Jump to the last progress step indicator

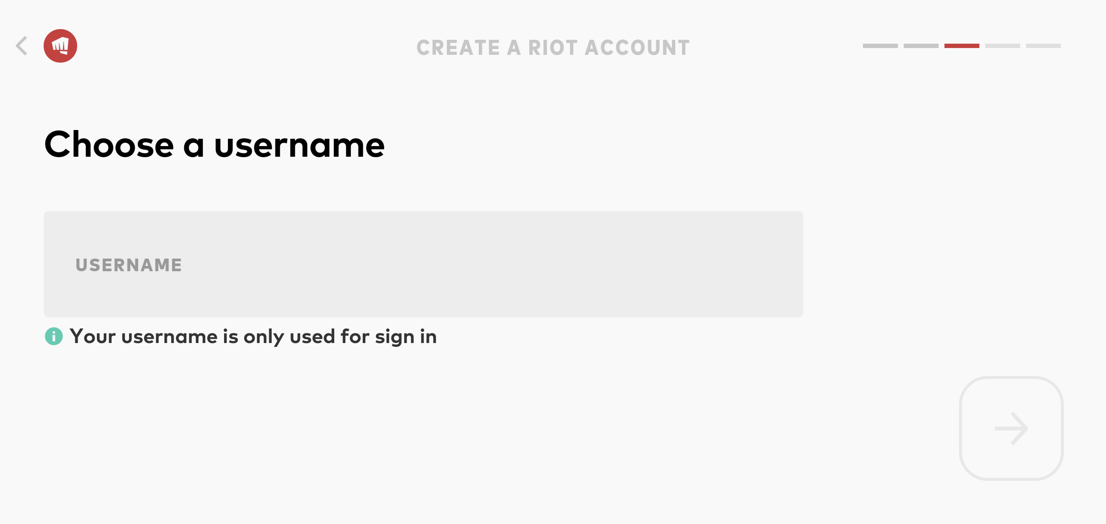click(1043, 46)
